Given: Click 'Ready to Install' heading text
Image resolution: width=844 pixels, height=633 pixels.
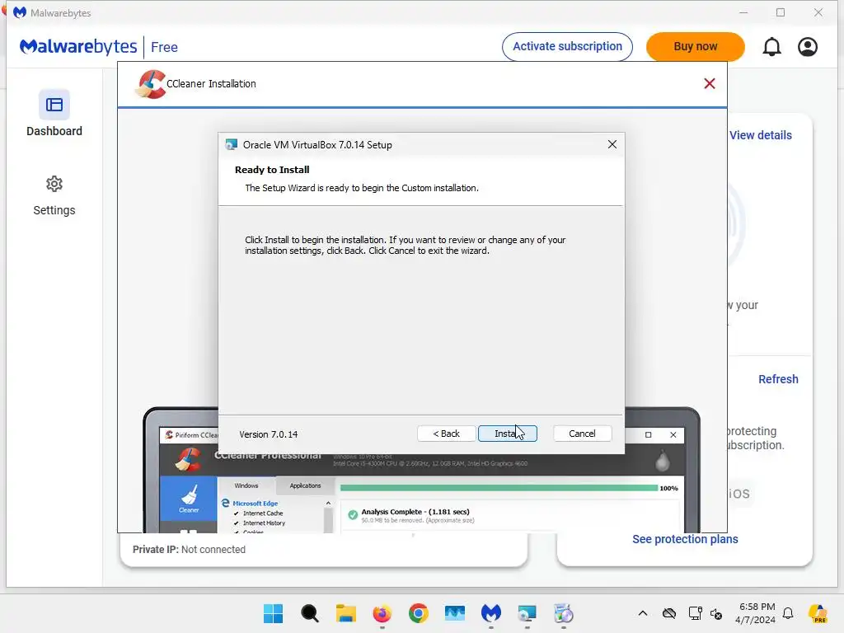Looking at the screenshot, I should point(272,170).
